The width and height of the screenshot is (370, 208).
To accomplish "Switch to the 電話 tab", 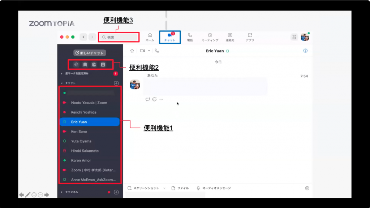I will pos(190,37).
